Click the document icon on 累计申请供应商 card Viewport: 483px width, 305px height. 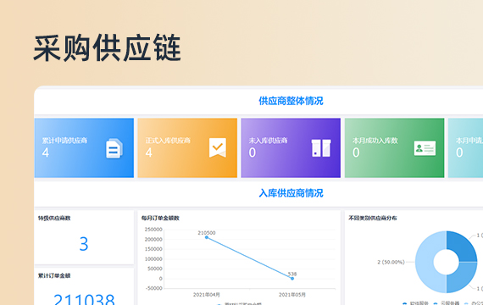tap(114, 148)
